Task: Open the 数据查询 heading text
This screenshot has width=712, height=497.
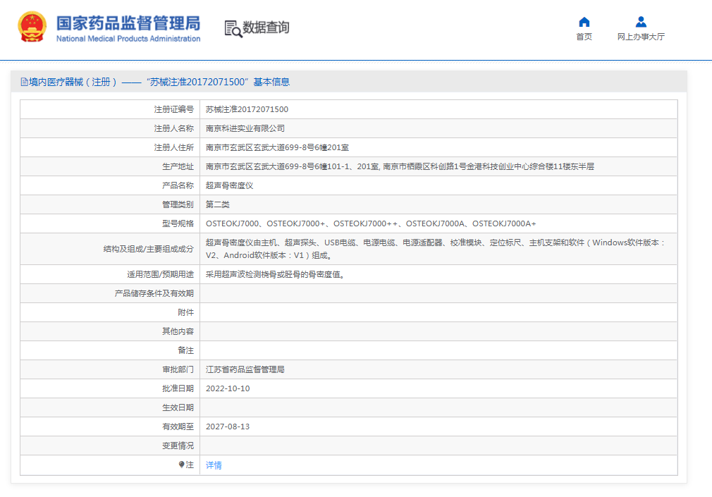Action: pyautogui.click(x=266, y=27)
